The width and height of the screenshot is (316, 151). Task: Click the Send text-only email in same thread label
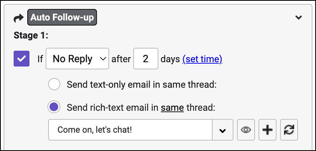point(141,85)
